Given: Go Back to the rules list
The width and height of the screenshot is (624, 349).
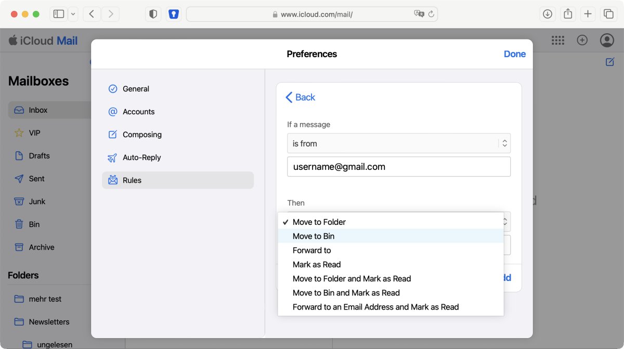Looking at the screenshot, I should tap(301, 97).
